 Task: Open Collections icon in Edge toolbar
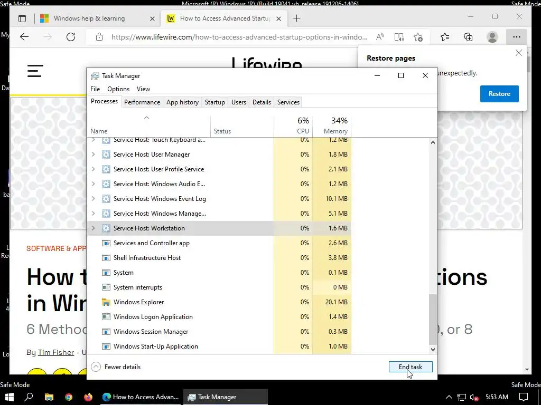click(x=468, y=37)
